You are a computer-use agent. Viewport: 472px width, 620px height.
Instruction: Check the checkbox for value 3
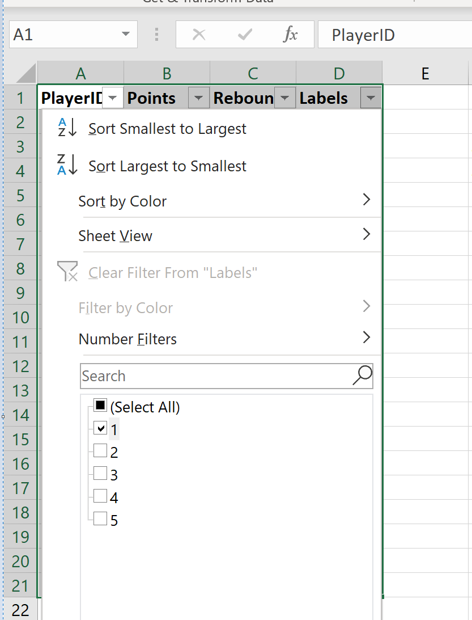tap(100, 474)
